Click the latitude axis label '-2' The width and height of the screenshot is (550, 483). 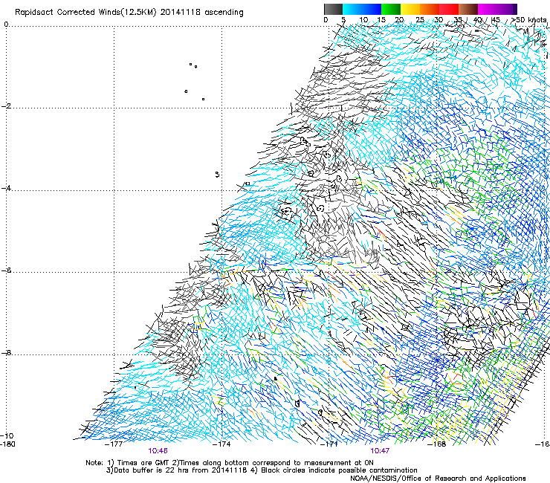click(x=7, y=106)
